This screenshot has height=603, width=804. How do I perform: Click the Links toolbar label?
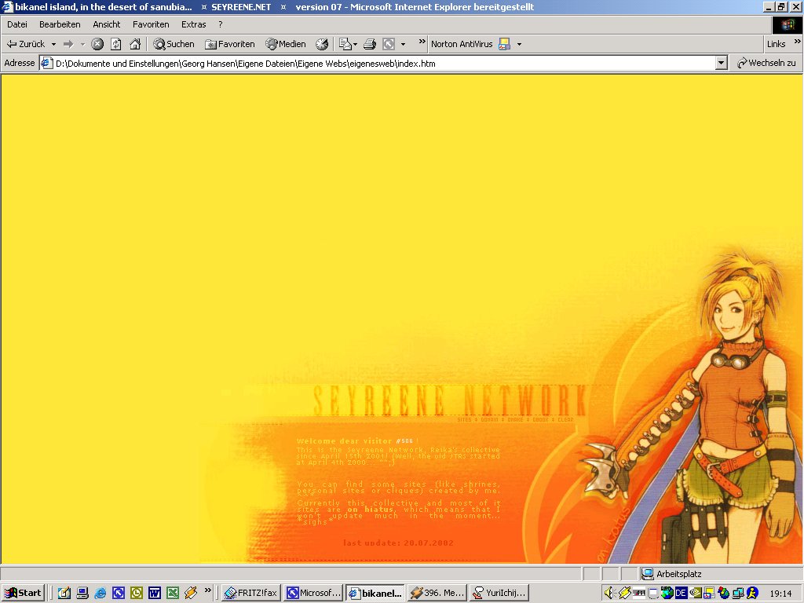point(776,44)
